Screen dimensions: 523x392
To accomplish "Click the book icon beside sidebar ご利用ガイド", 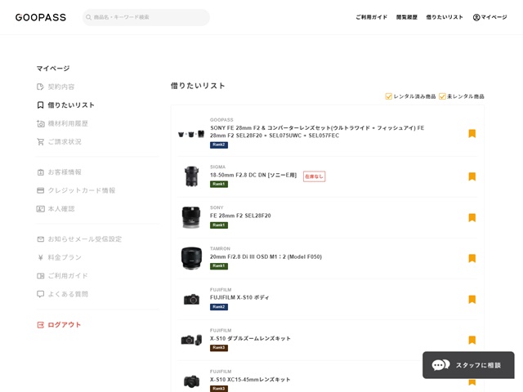I will 40,276.
